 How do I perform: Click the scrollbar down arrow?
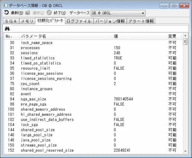tap(185, 151)
